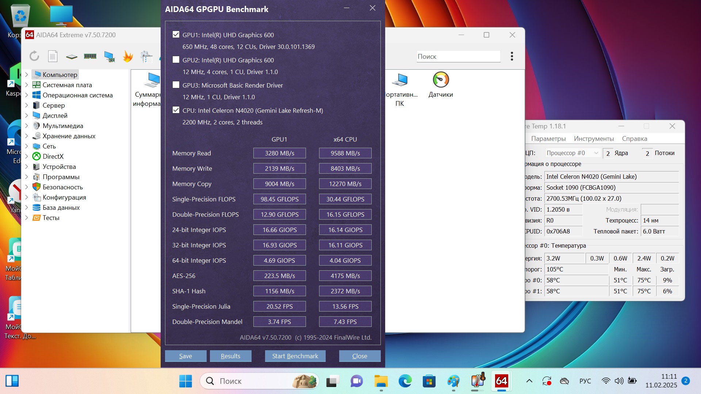Open the Суммарная информация icon
This screenshot has width=701, height=394.
(148, 89)
